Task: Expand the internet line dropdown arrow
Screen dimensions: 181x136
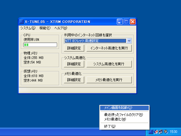Action: click(129, 41)
